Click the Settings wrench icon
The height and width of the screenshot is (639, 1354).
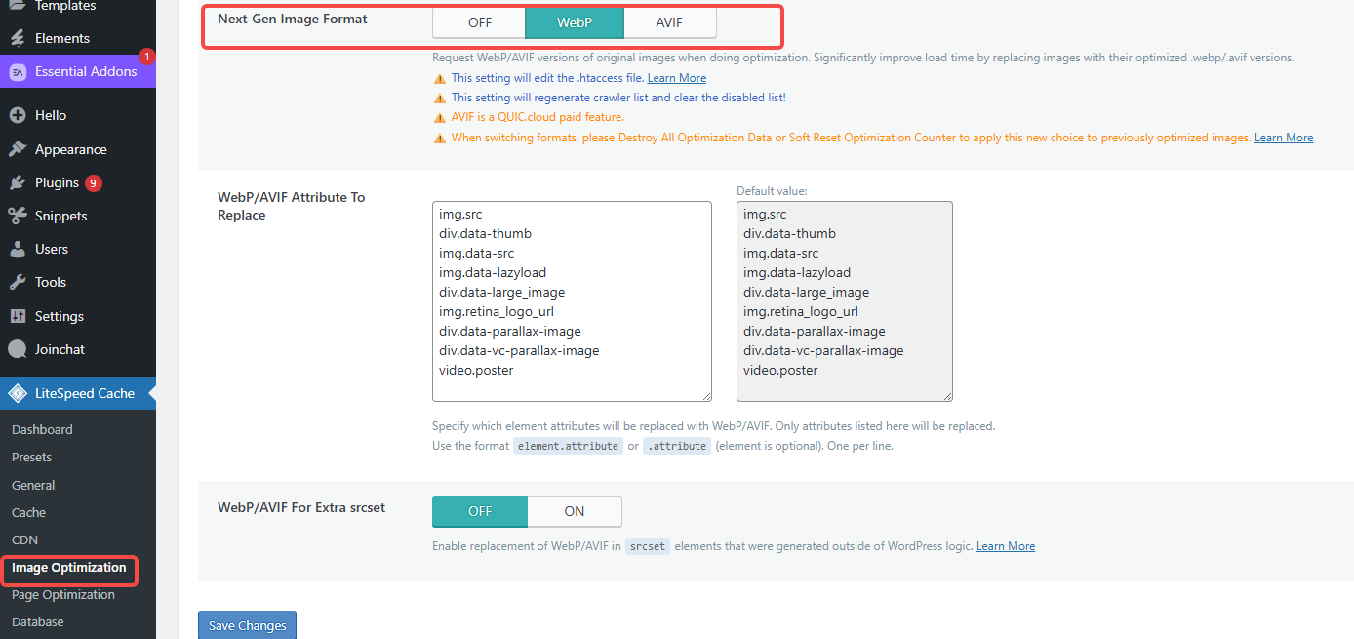[x=20, y=315]
